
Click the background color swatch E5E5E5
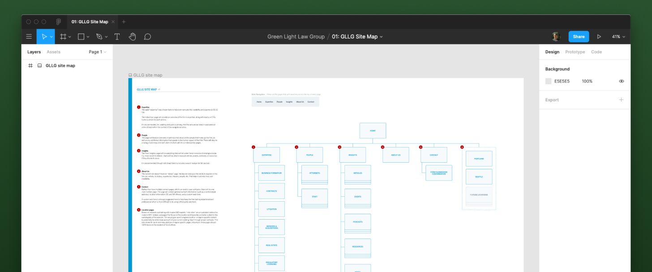click(x=548, y=81)
